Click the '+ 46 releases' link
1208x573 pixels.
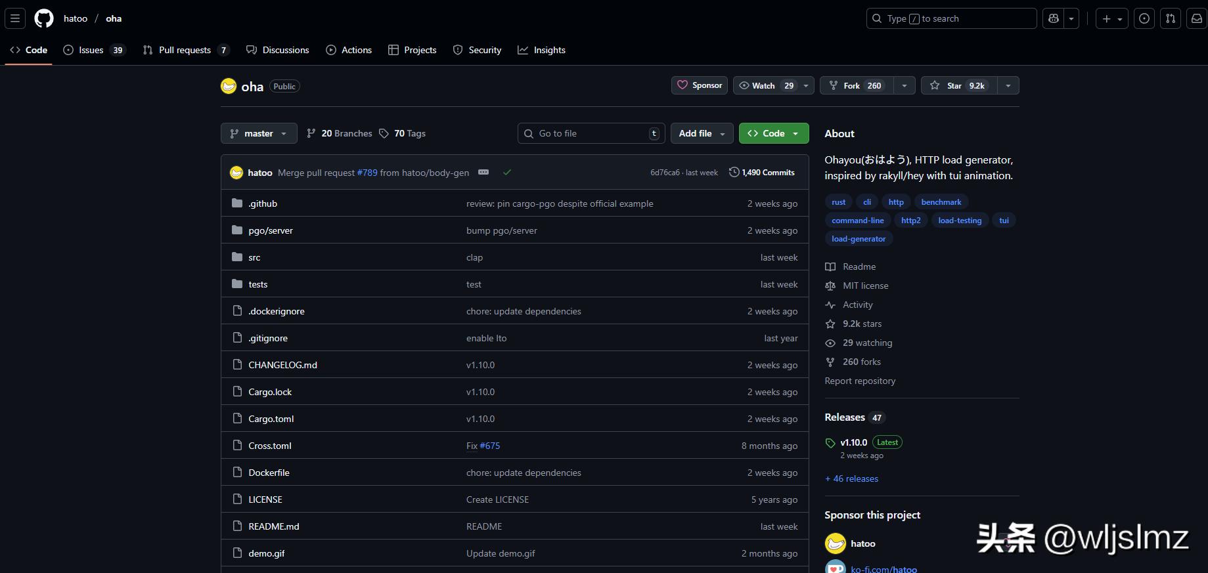851,478
